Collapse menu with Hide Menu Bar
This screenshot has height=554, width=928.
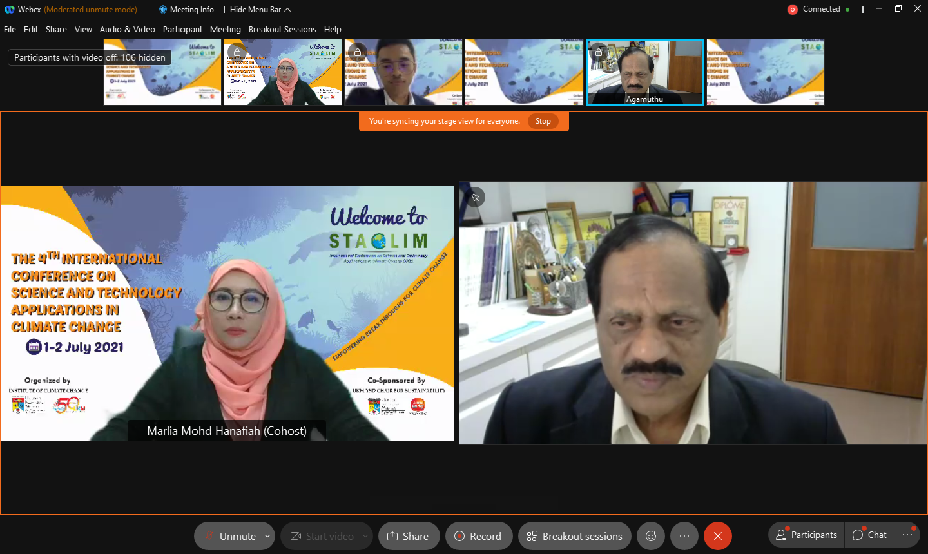[x=260, y=10]
